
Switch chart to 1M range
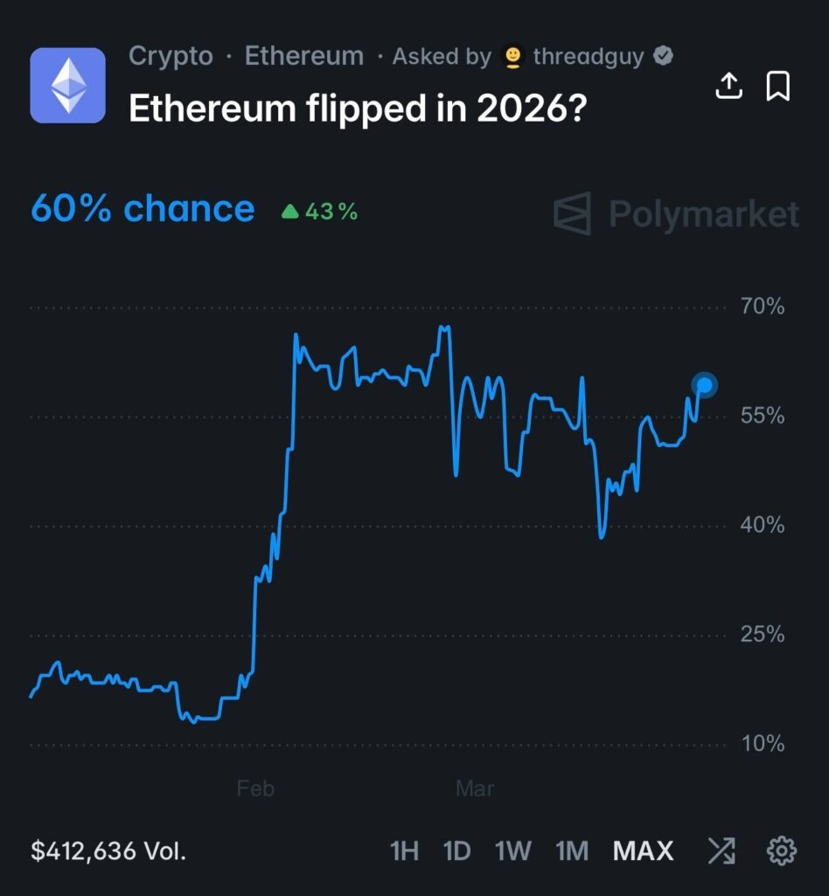[x=572, y=850]
